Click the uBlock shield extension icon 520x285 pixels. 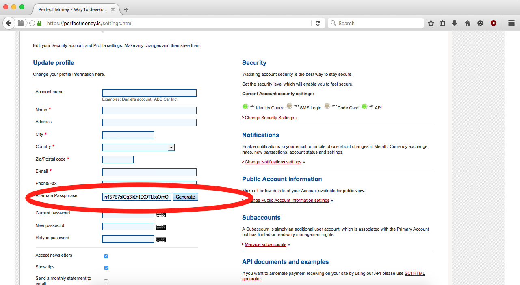tap(494, 23)
